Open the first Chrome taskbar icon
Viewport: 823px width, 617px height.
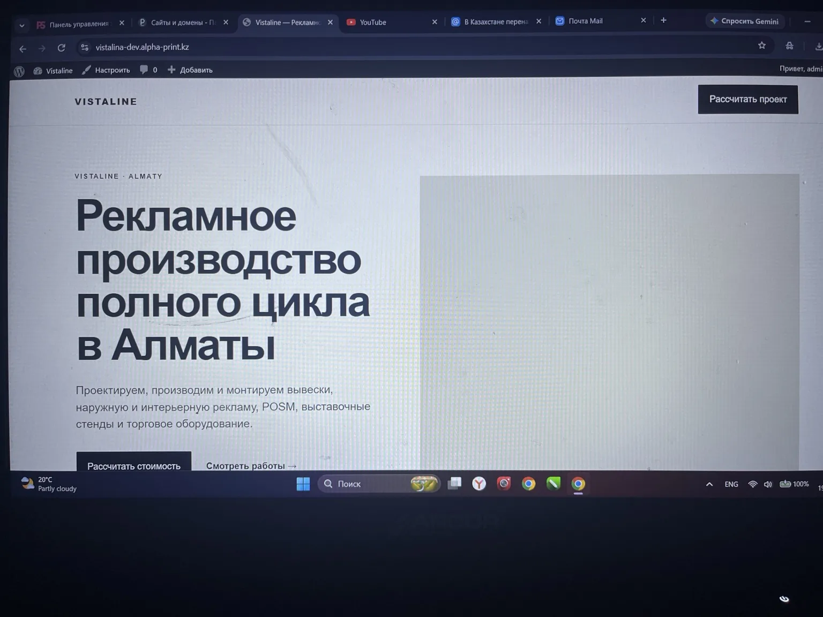click(529, 484)
